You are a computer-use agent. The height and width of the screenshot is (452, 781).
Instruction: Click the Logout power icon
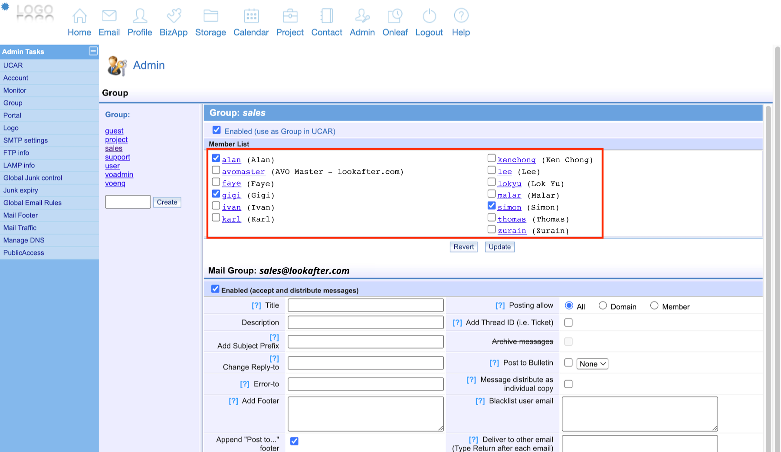tap(429, 16)
